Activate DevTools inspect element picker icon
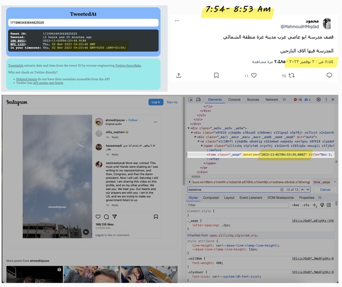The width and height of the screenshot is (342, 287). (x=191, y=100)
